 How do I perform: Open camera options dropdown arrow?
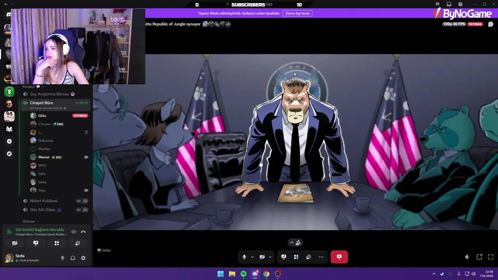(x=270, y=257)
